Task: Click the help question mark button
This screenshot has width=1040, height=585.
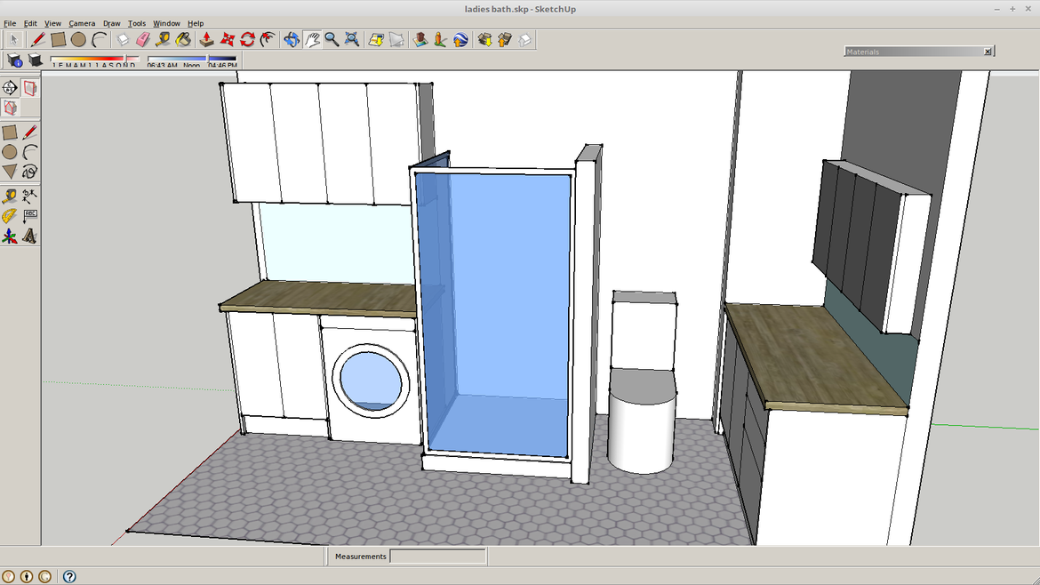Action: [x=69, y=576]
